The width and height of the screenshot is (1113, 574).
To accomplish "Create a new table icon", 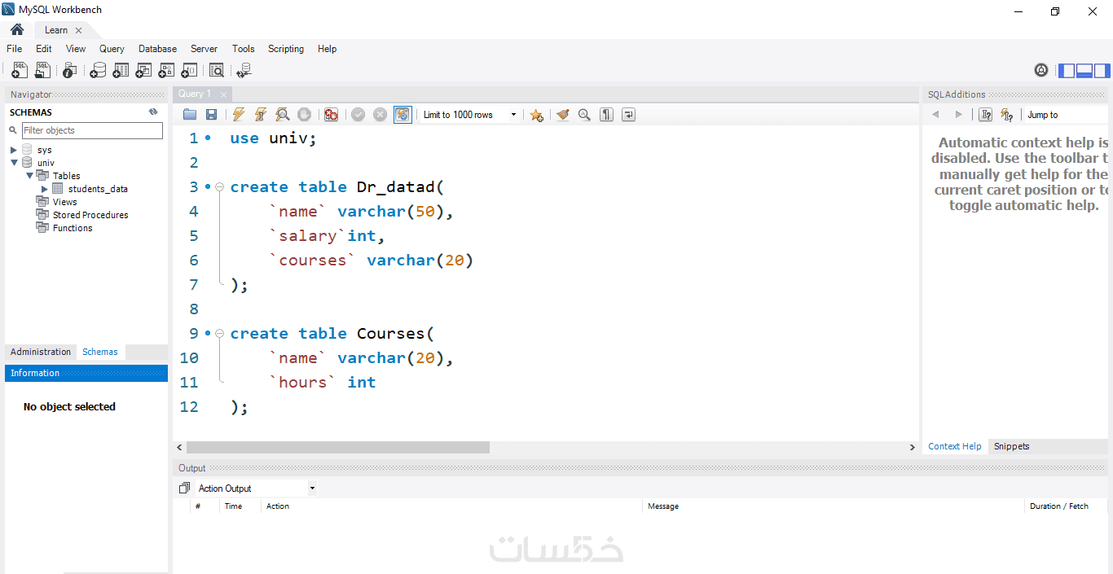I will click(x=121, y=70).
